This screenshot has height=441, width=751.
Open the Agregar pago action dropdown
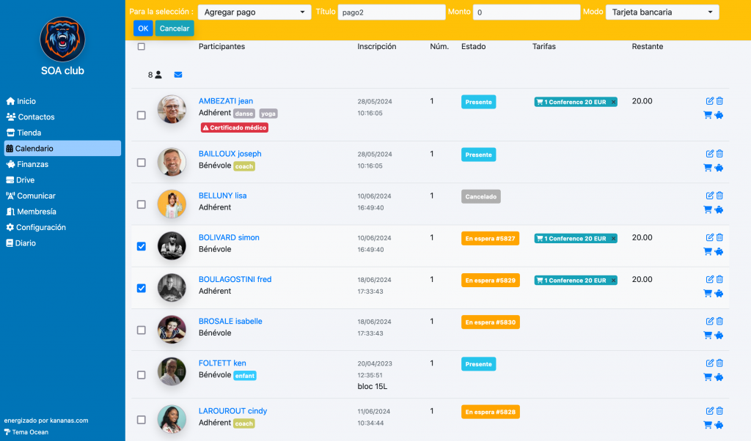(x=254, y=12)
